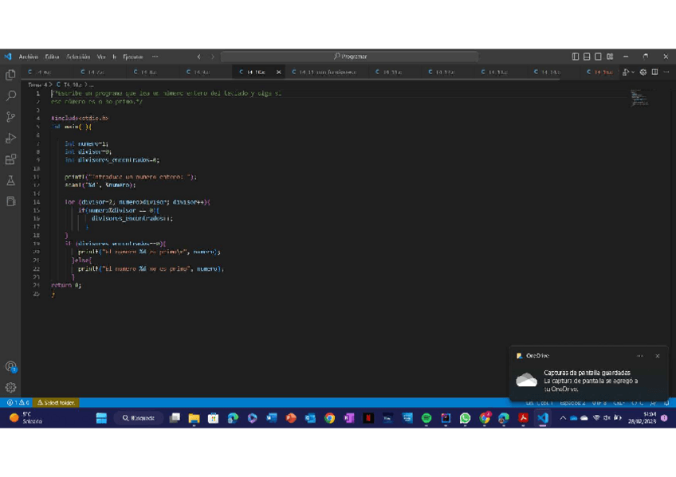Toggle the bottom panel layout button
The width and height of the screenshot is (676, 477).
[x=587, y=57]
